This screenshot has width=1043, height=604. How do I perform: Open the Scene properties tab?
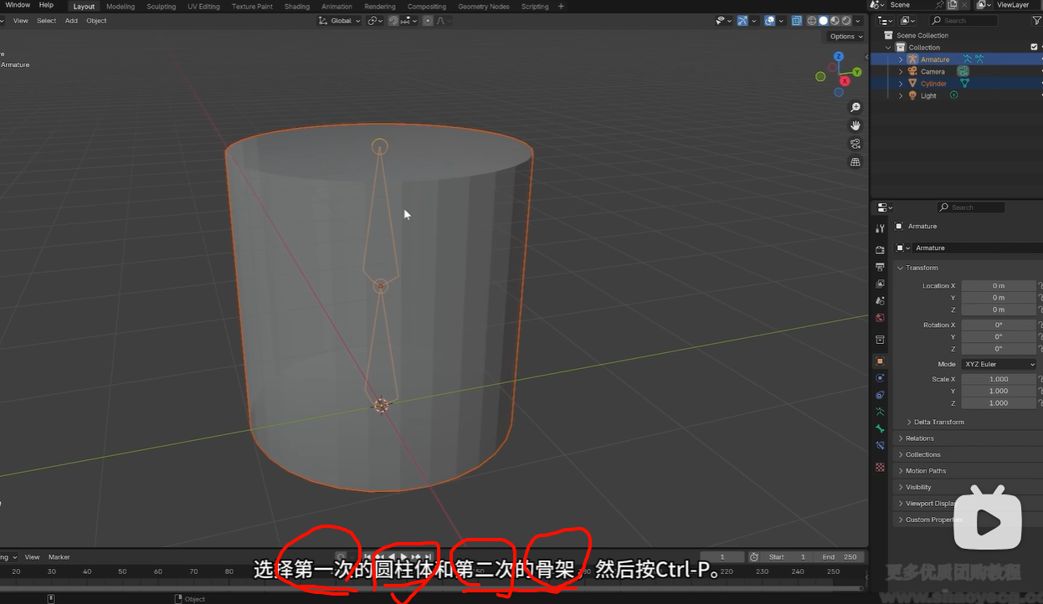click(880, 300)
